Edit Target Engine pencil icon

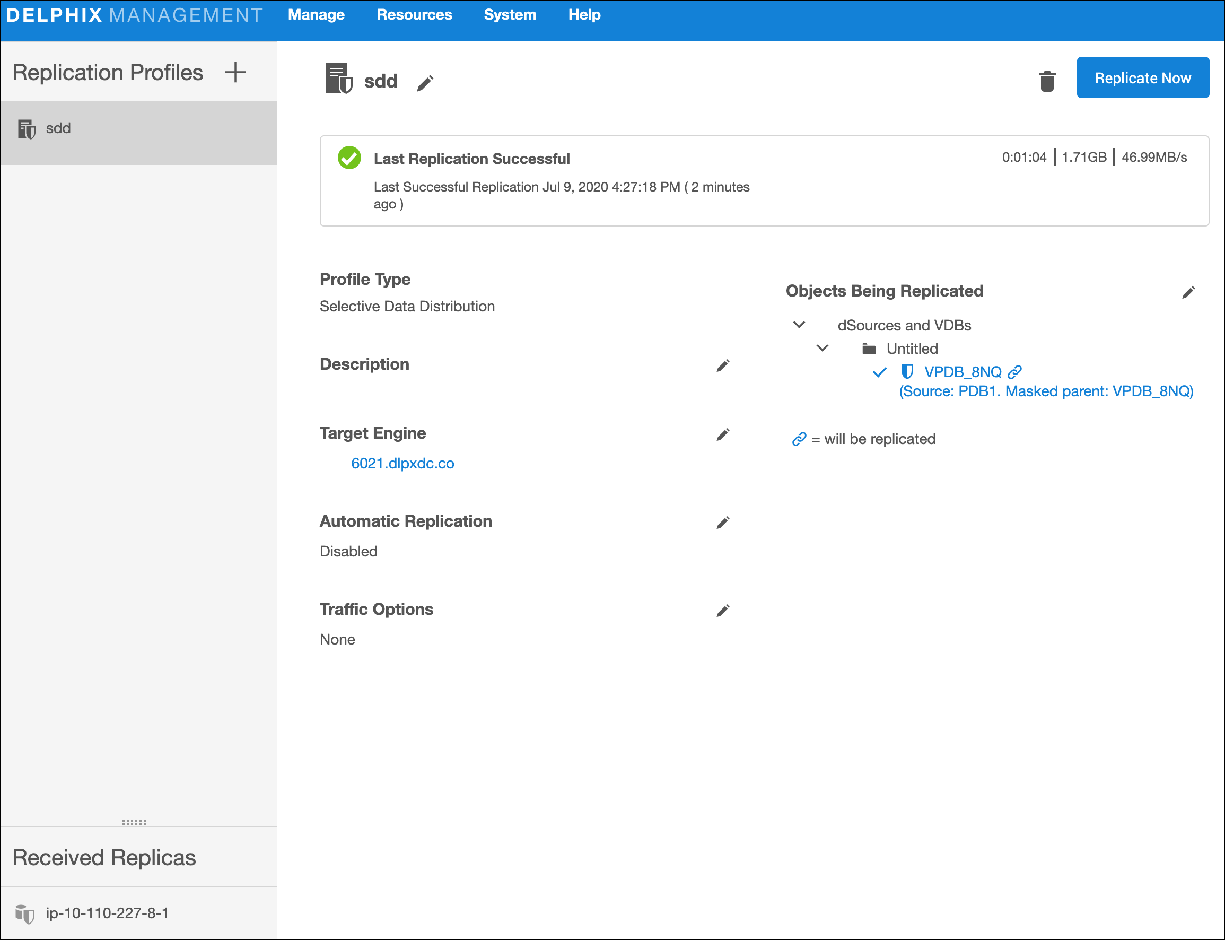(x=722, y=435)
